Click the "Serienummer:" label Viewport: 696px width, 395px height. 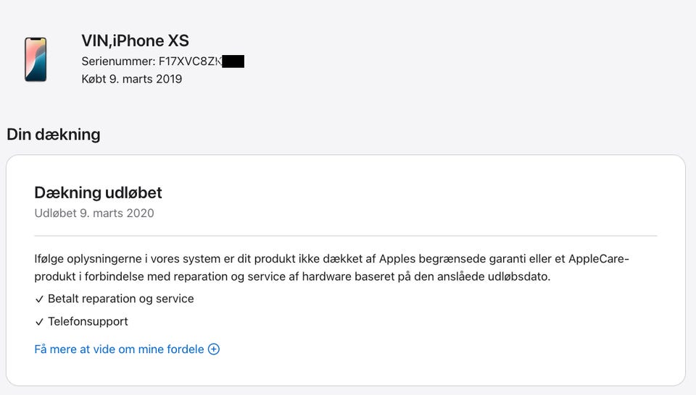pyautogui.click(x=118, y=61)
